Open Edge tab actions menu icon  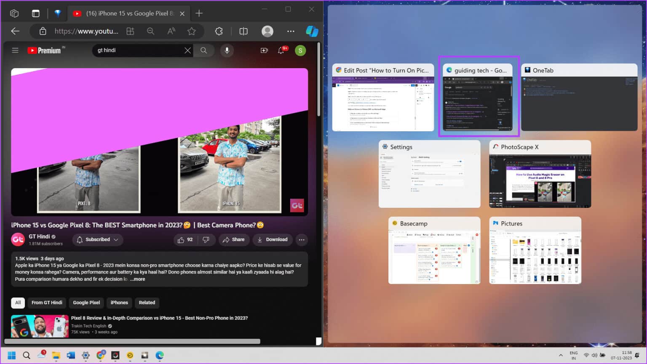point(36,13)
